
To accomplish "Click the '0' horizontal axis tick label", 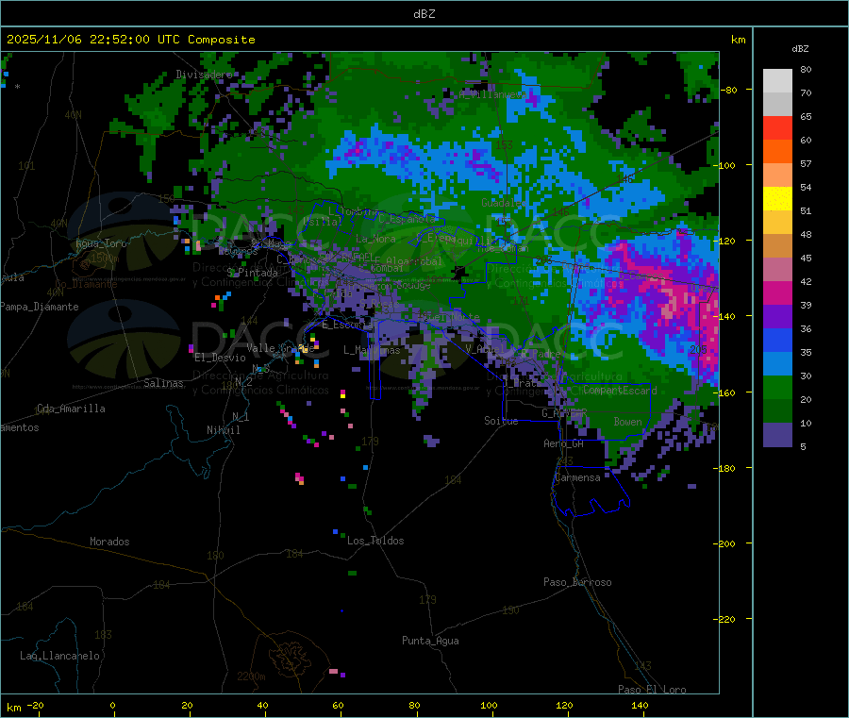I will point(112,706).
